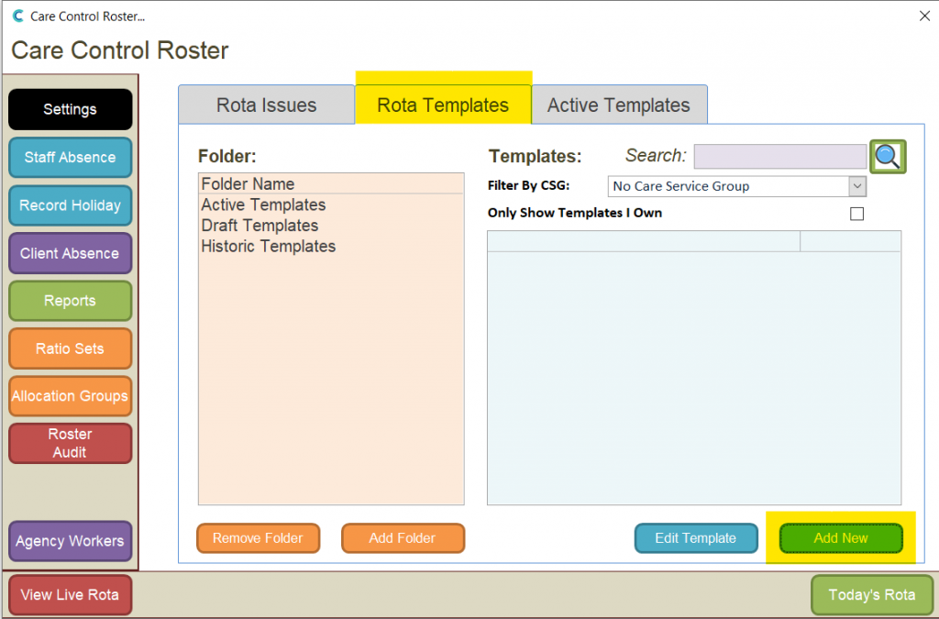This screenshot has width=939, height=619.
Task: Open Today's Rota
Action: tap(872, 594)
